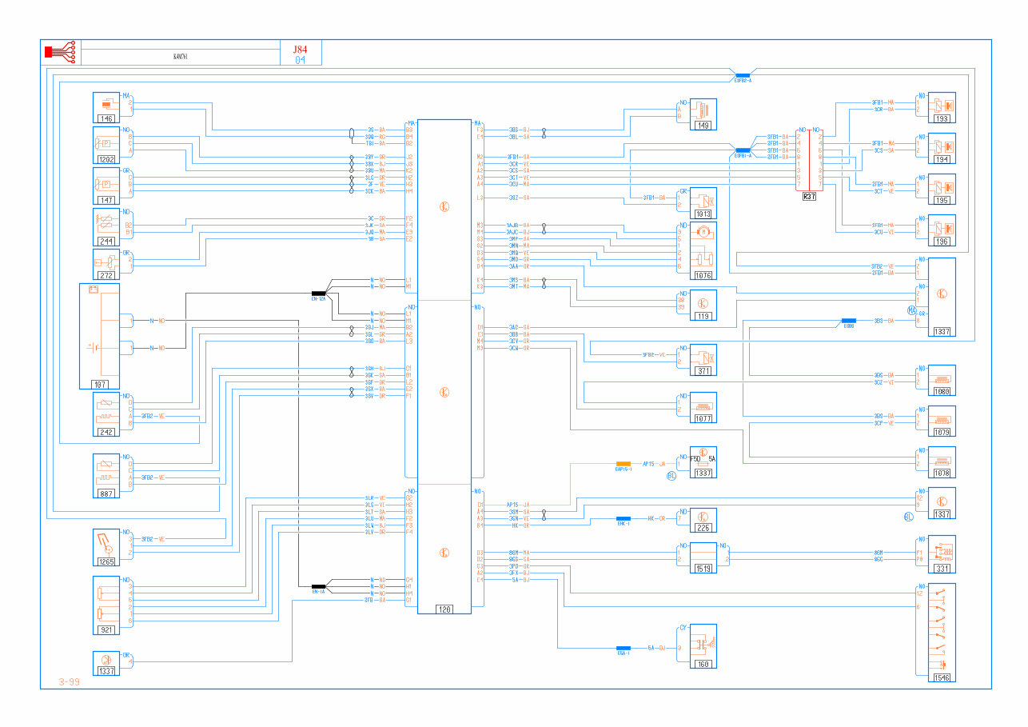Click component 160 switch symbol
The image size is (1028, 727).
tap(703, 643)
